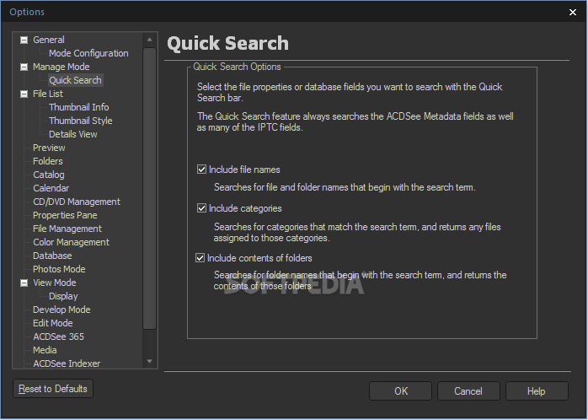Confirm options with OK button
Viewport: 588px width, 420px height.
point(400,391)
